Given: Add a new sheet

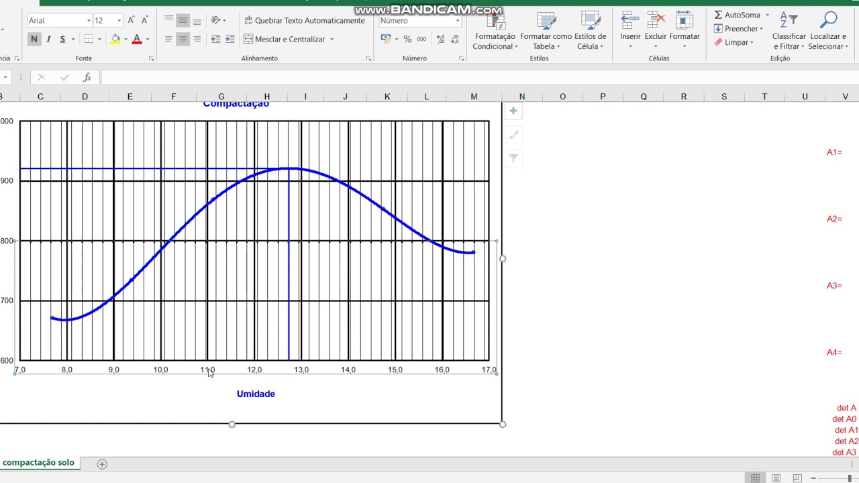Looking at the screenshot, I should point(102,464).
